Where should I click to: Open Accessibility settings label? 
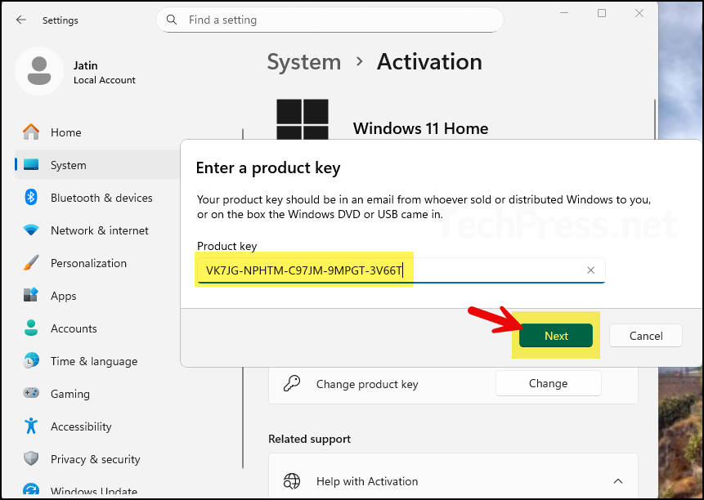tap(81, 427)
